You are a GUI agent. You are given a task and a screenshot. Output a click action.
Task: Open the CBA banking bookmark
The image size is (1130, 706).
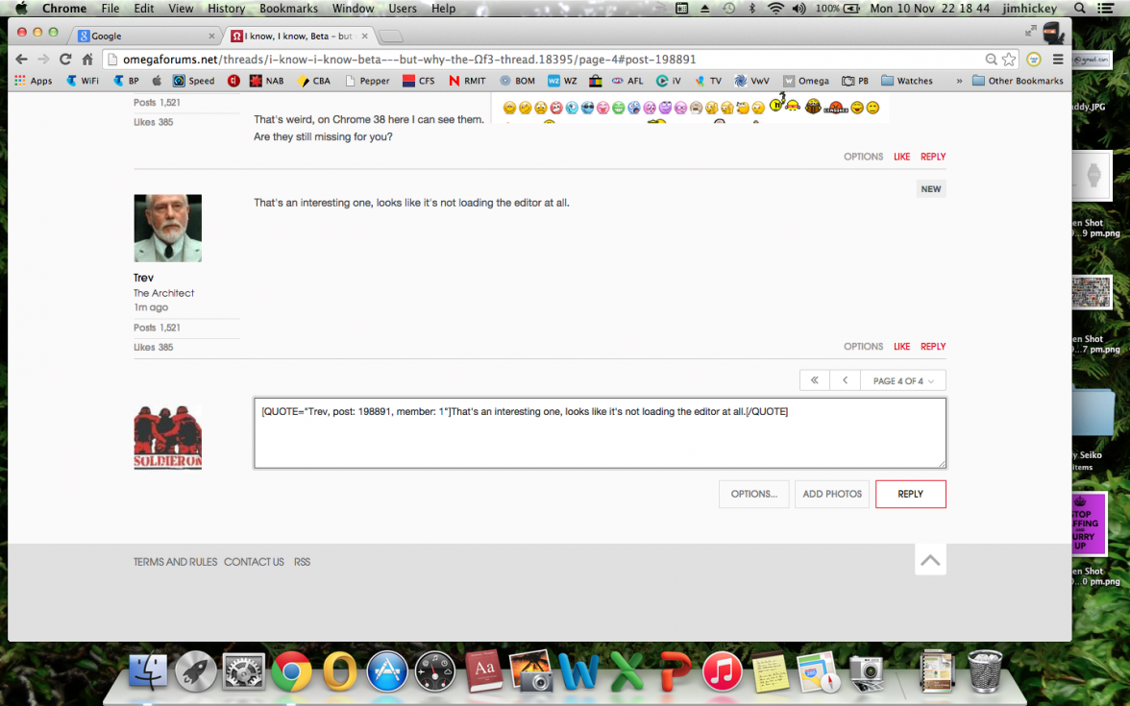[314, 81]
